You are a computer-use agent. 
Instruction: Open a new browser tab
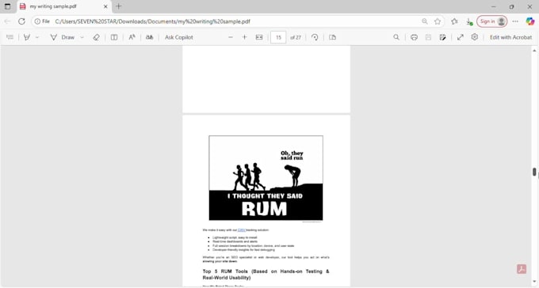(119, 6)
